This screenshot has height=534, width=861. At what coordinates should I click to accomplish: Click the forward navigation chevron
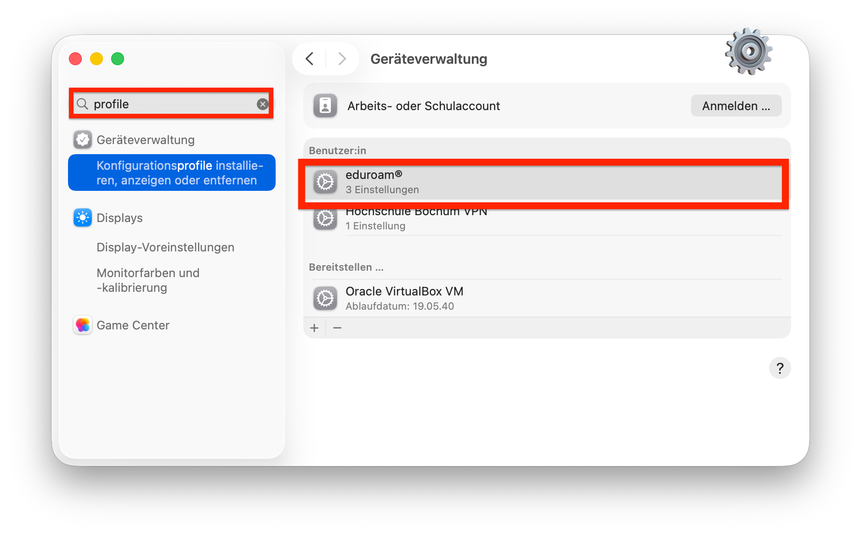pos(342,59)
